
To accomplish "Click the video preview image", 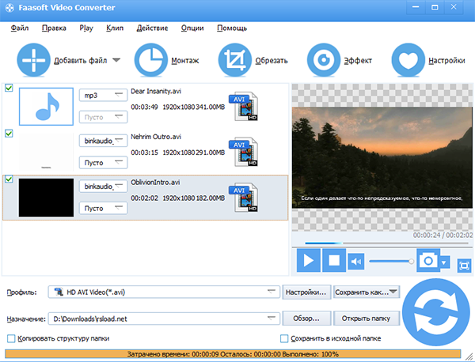I will pyautogui.click(x=382, y=157).
